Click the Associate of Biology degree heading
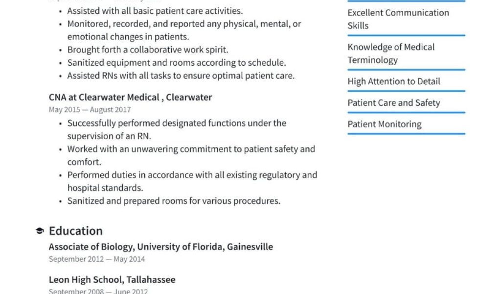Screen dimensions: 501x294 [x=160, y=246]
